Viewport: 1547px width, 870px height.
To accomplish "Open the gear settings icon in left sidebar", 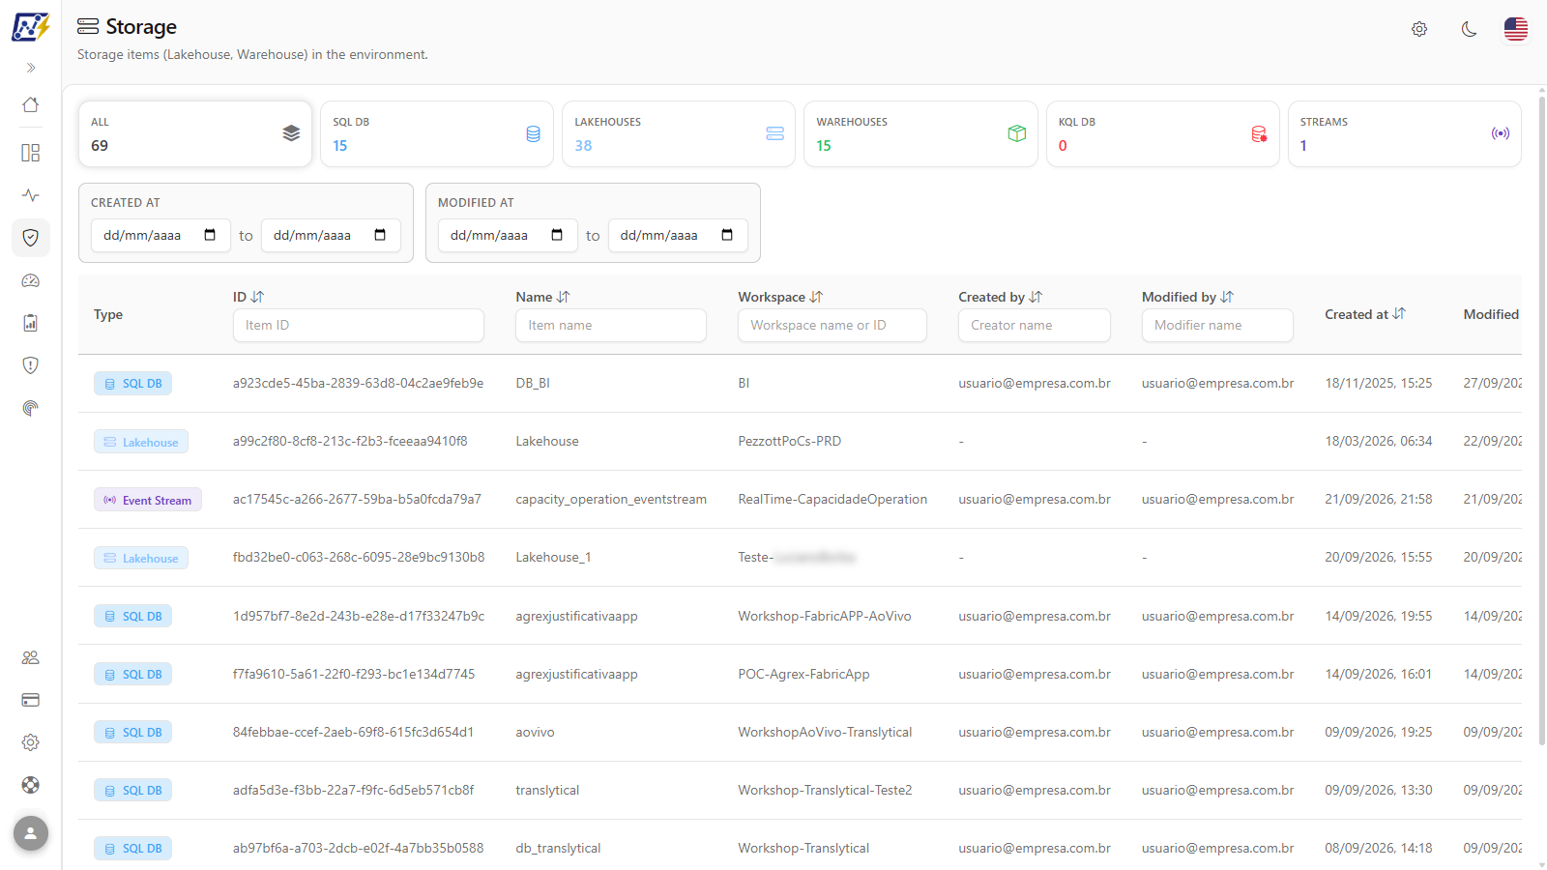I will (x=31, y=742).
